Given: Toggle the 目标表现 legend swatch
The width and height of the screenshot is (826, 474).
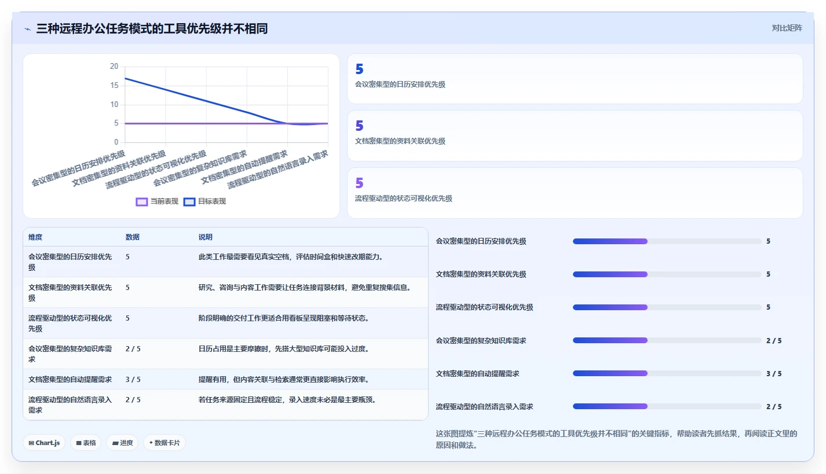Looking at the screenshot, I should coord(189,201).
